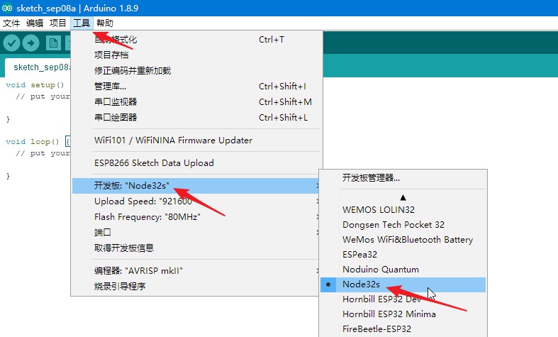Expand the 端口 port submenu
558x337 pixels.
pyautogui.click(x=196, y=233)
